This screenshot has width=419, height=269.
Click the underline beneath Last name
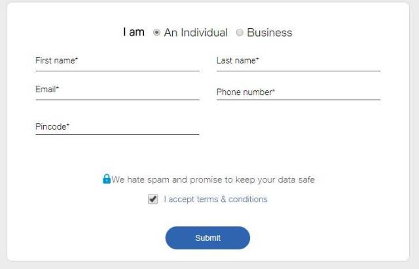click(x=299, y=71)
